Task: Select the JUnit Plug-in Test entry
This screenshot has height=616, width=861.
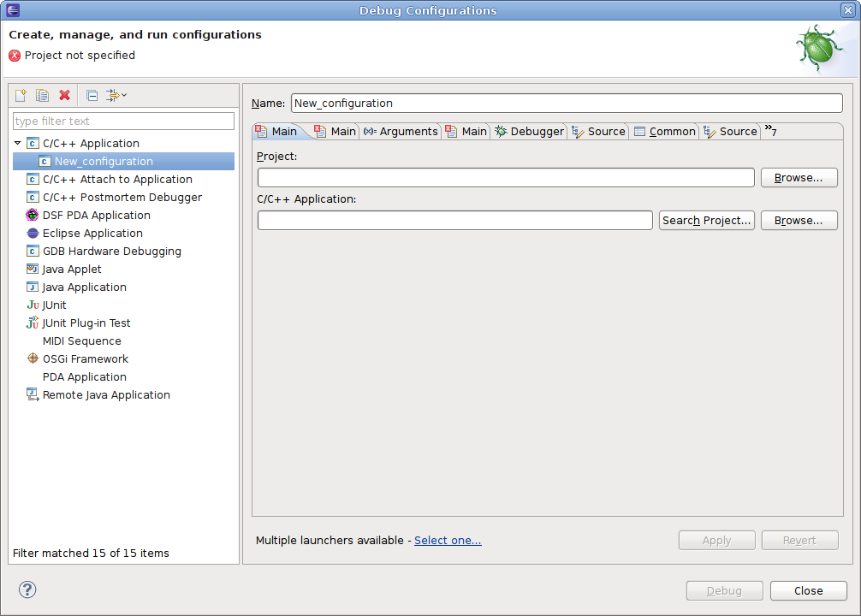Action: (86, 323)
